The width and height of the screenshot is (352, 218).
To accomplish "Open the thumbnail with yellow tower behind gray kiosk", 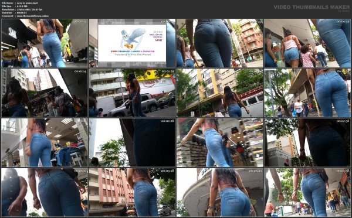I will tap(307, 142).
